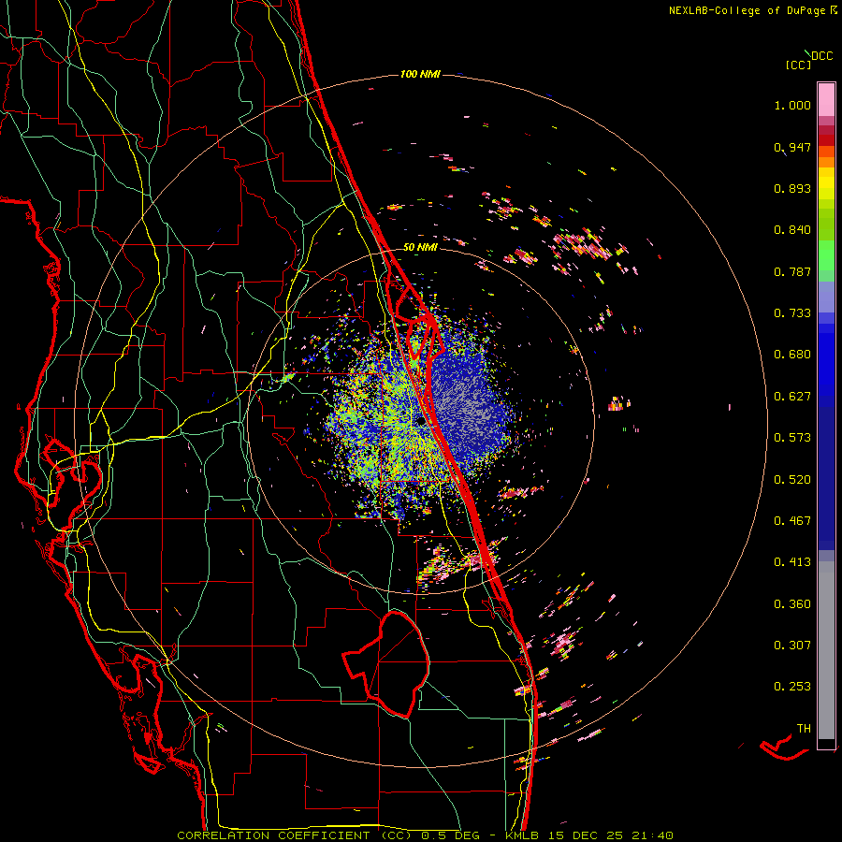Select the 0.787 scale value
Viewport: 842px width, 842px height.
792,271
